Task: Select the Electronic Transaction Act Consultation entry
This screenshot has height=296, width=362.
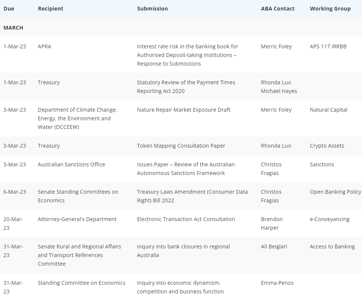Action: pos(186,219)
